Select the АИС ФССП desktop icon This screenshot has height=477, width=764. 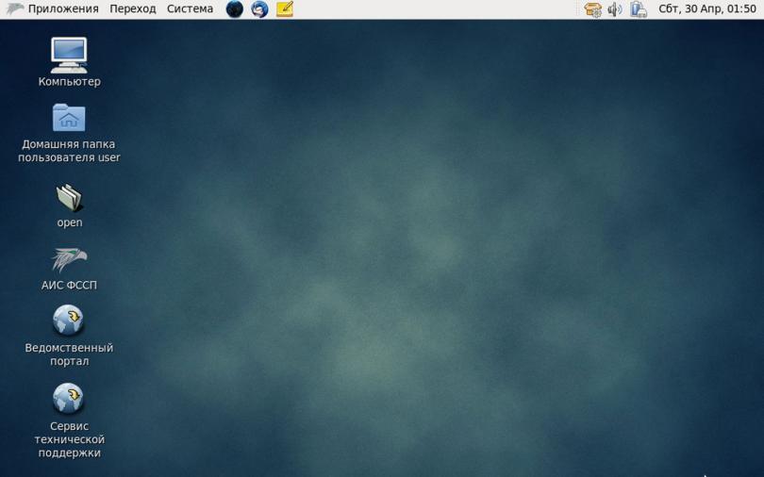pyautogui.click(x=69, y=259)
